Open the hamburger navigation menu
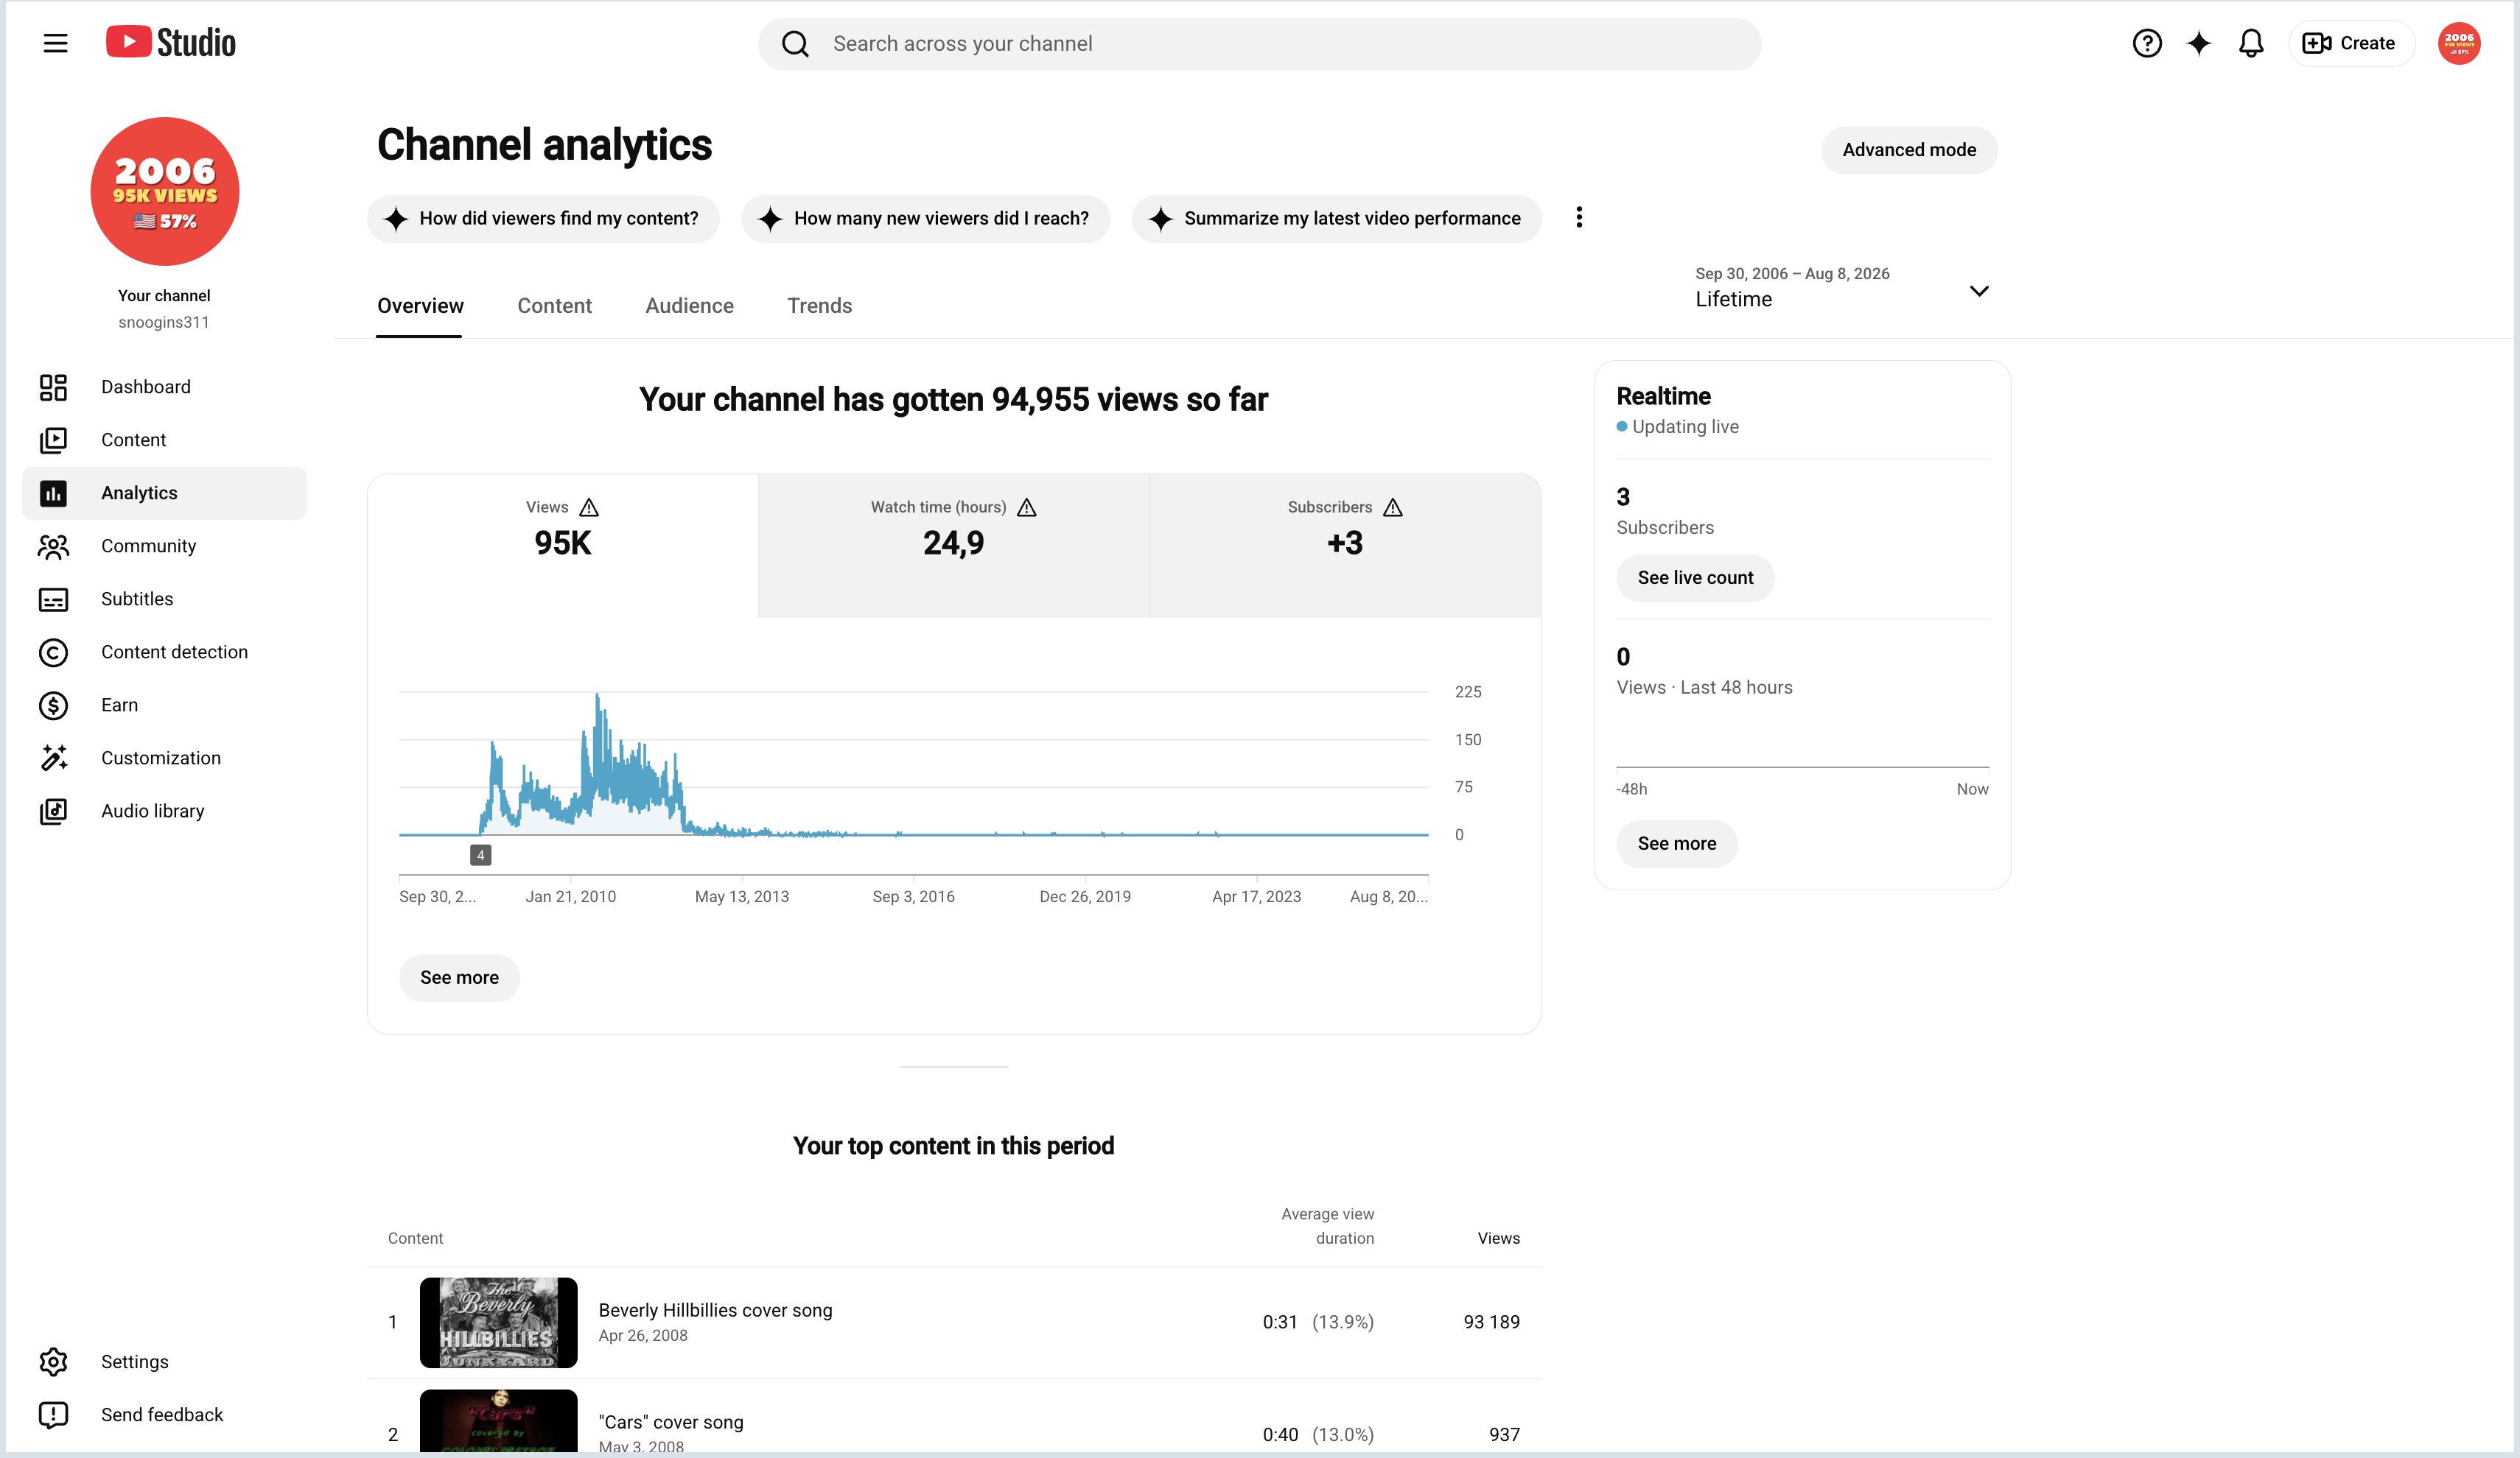Image resolution: width=2520 pixels, height=1458 pixels. point(55,43)
